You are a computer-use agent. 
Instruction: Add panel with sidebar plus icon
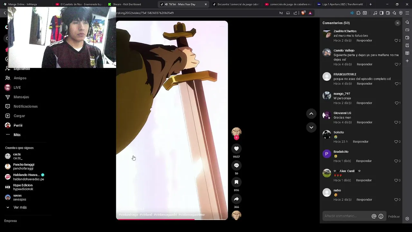[407, 61]
